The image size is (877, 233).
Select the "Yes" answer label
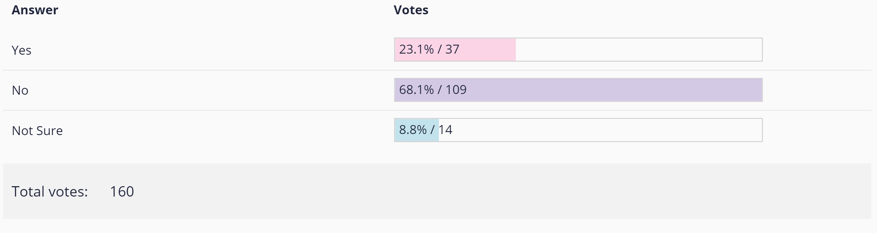pos(21,50)
